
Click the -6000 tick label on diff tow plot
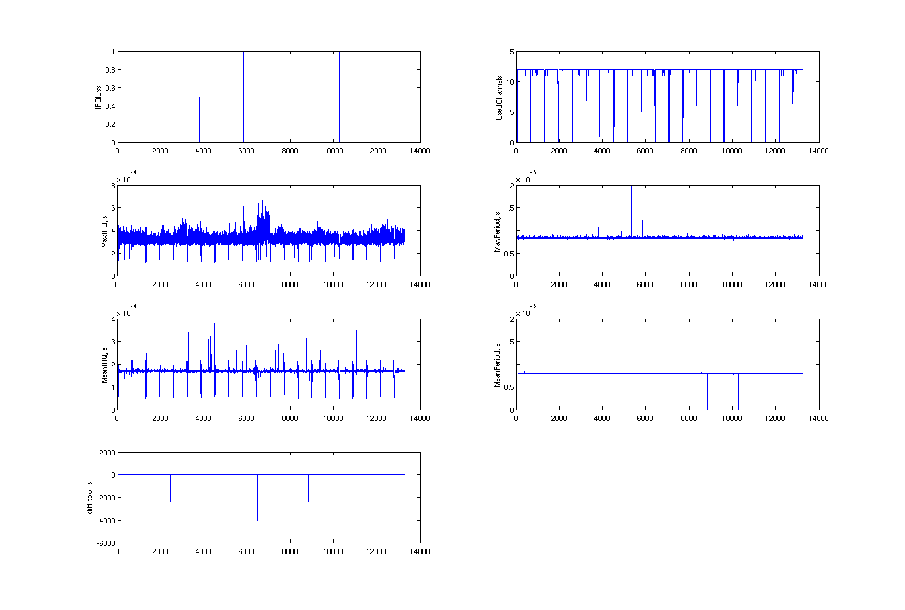pyautogui.click(x=107, y=543)
